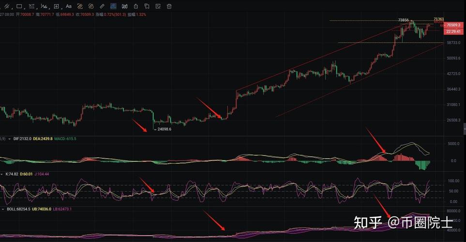Collapse the KDJ indicator panel arrow
The width and height of the screenshot is (466, 242).
coord(2,174)
